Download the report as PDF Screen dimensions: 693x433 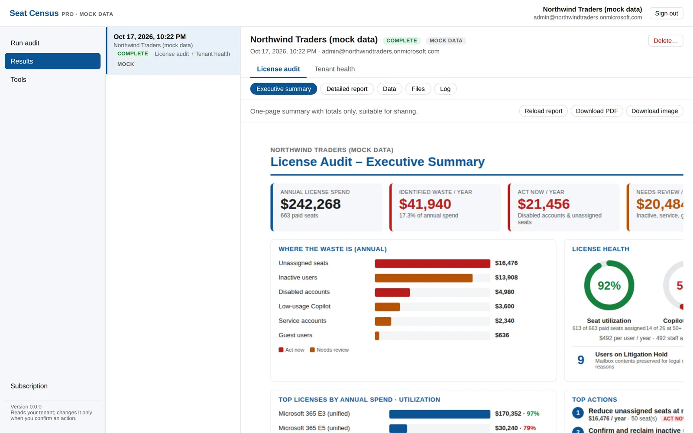[597, 111]
